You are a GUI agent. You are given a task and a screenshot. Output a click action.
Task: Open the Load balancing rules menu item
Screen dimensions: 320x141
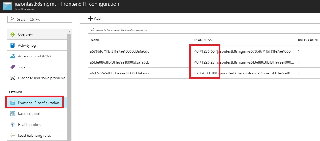[37, 136]
